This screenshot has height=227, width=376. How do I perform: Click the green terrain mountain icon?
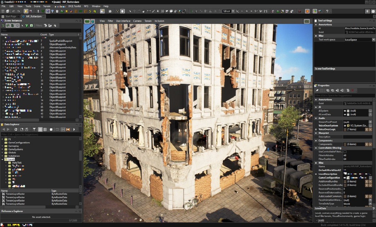pos(62,11)
